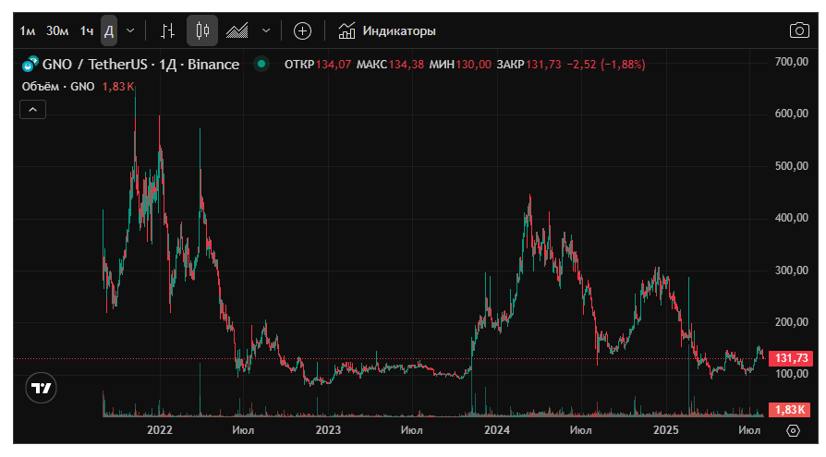Click the GNO coin logo icon
826x457 pixels.
30,65
